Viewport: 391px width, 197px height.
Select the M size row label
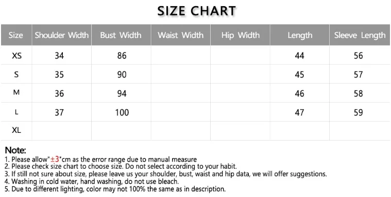tap(16, 92)
